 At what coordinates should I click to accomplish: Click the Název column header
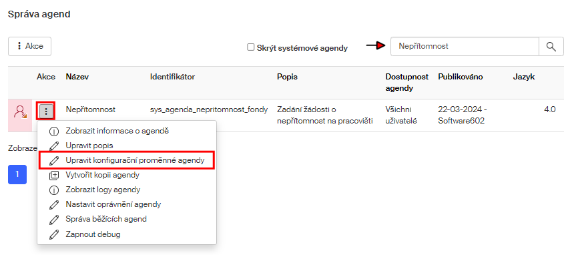tap(77, 77)
